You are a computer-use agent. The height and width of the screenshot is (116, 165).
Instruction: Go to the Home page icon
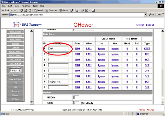[30, 10]
